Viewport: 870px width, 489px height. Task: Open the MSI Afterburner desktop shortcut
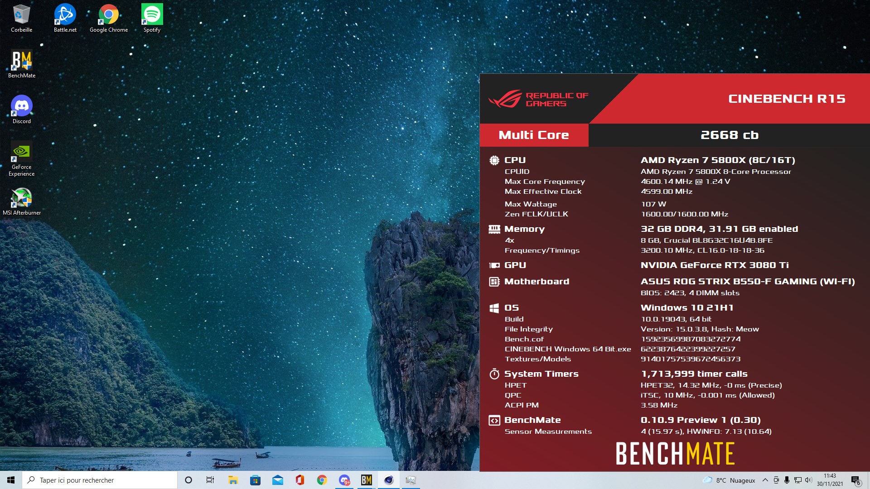21,201
